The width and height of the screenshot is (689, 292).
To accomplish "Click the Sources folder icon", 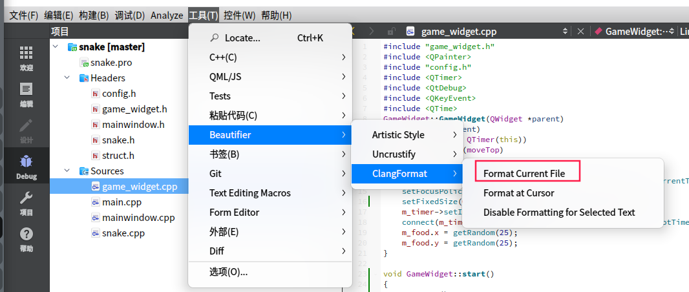I will 84,171.
